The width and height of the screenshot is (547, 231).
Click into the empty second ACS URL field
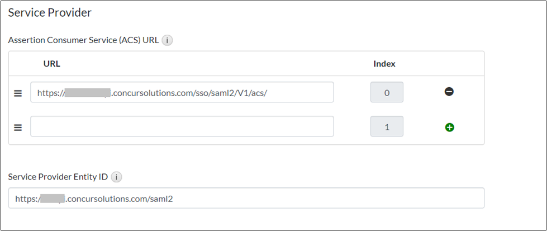pos(182,126)
